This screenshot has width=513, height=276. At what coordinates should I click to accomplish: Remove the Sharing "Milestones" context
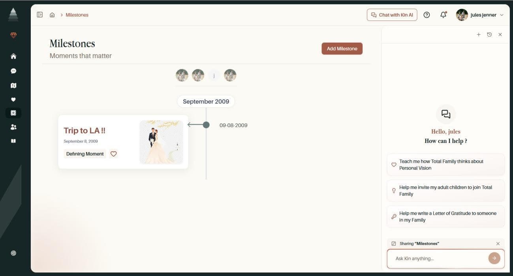(x=498, y=244)
